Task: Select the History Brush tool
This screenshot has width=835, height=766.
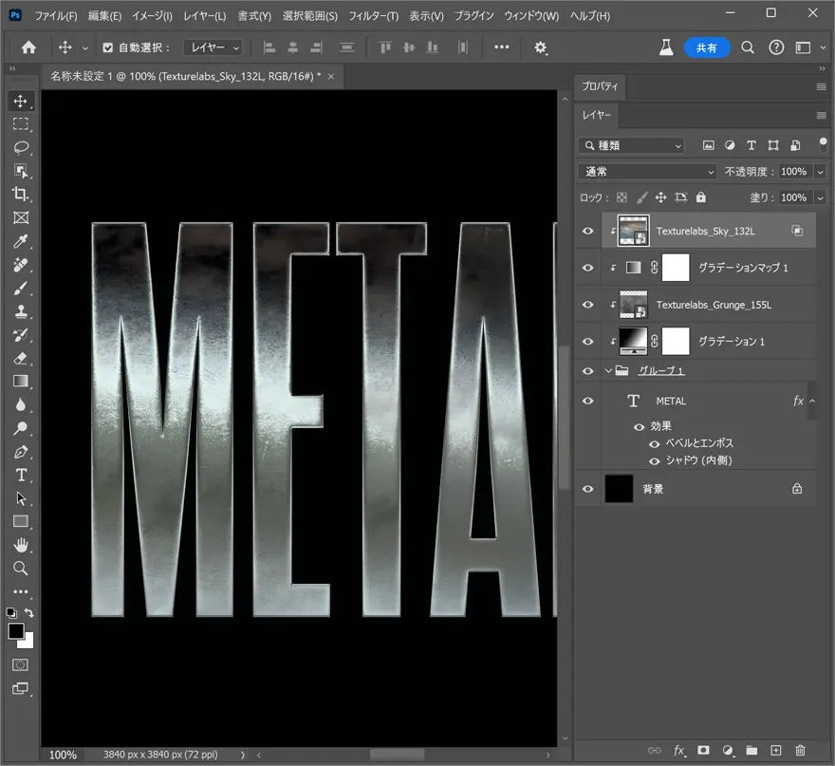Action: click(x=20, y=335)
